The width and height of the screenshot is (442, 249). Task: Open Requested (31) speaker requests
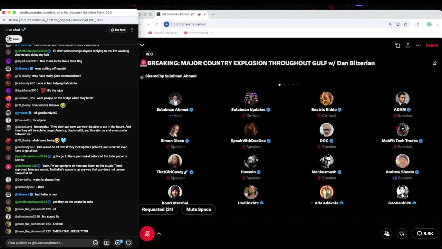tap(157, 209)
